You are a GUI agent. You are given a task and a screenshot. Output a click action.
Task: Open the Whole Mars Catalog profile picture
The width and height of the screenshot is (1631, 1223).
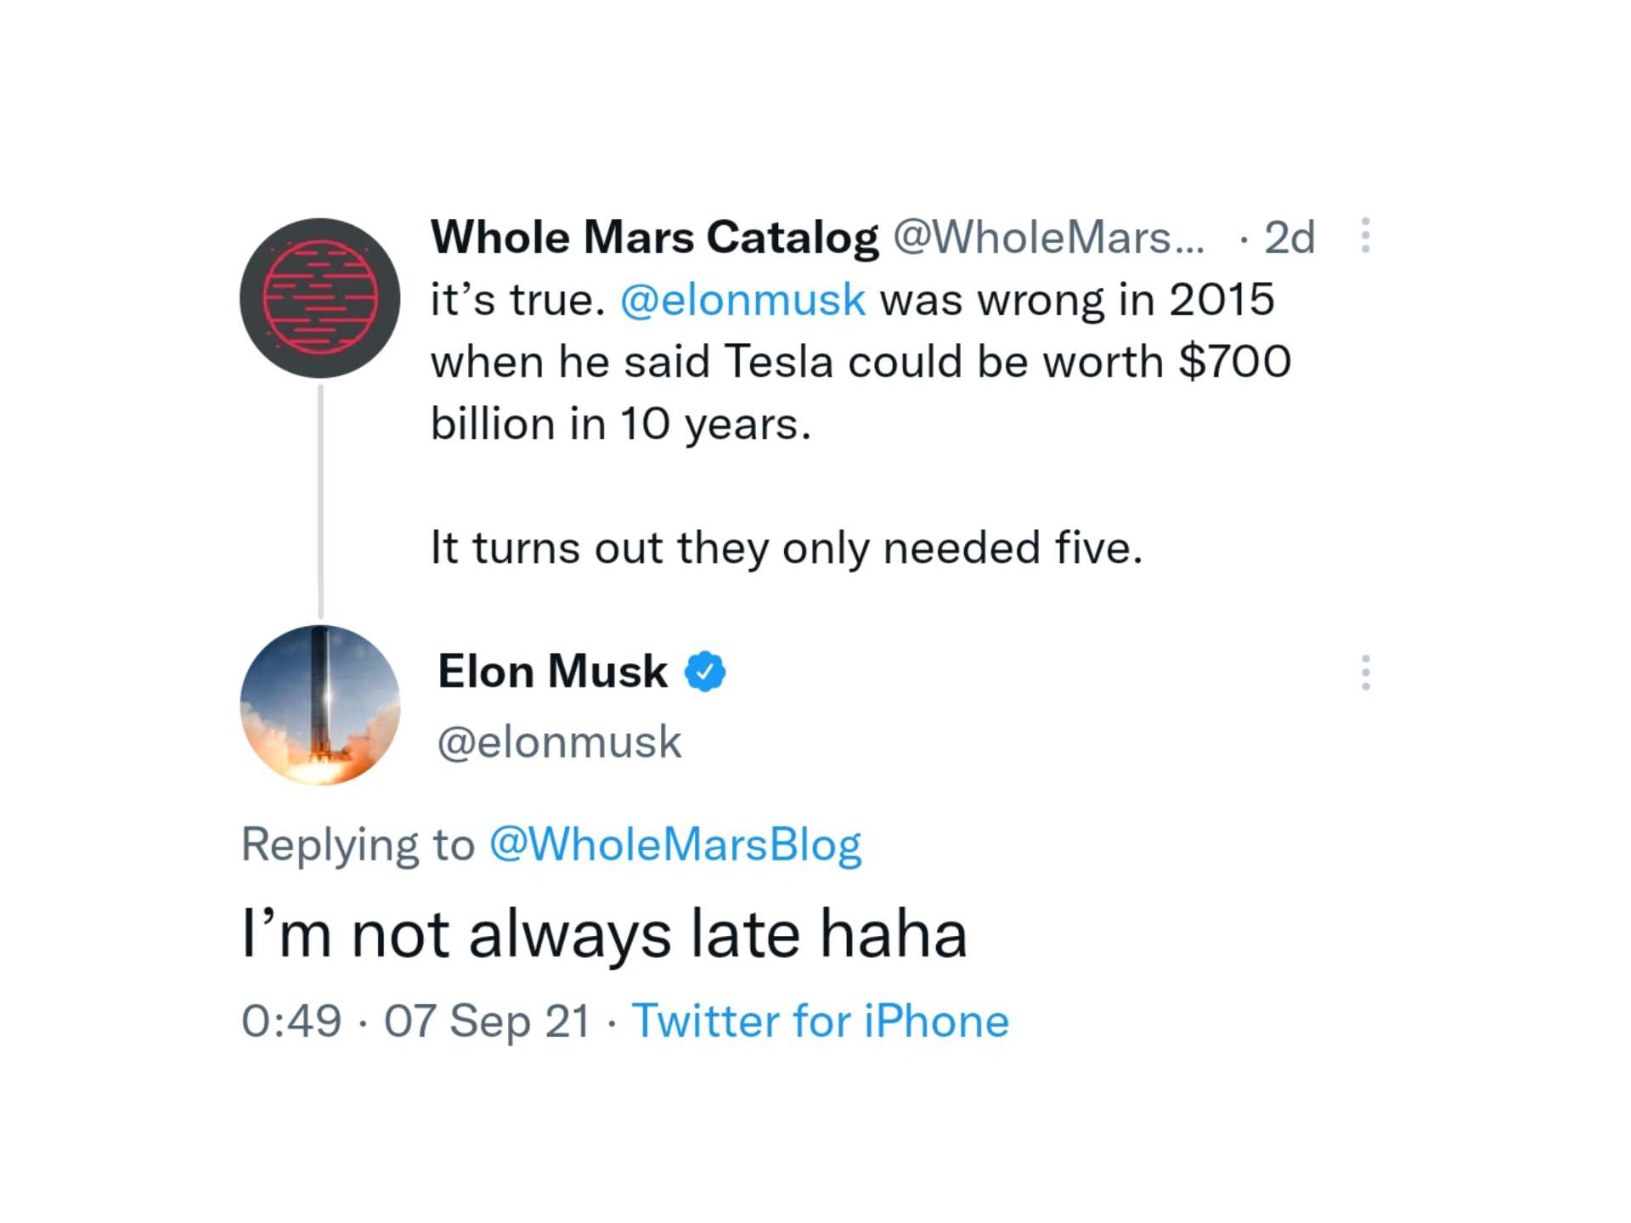(x=319, y=298)
